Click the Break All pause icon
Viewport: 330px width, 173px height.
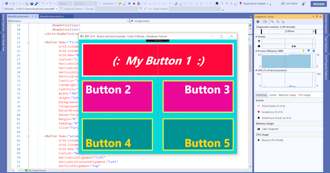[x=129, y=4]
